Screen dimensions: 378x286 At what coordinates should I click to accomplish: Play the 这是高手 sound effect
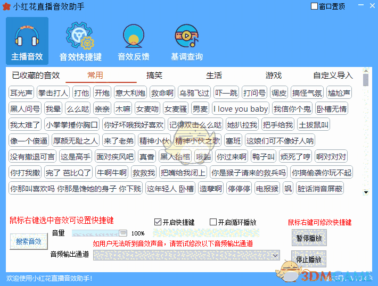pyautogui.click(x=76, y=157)
